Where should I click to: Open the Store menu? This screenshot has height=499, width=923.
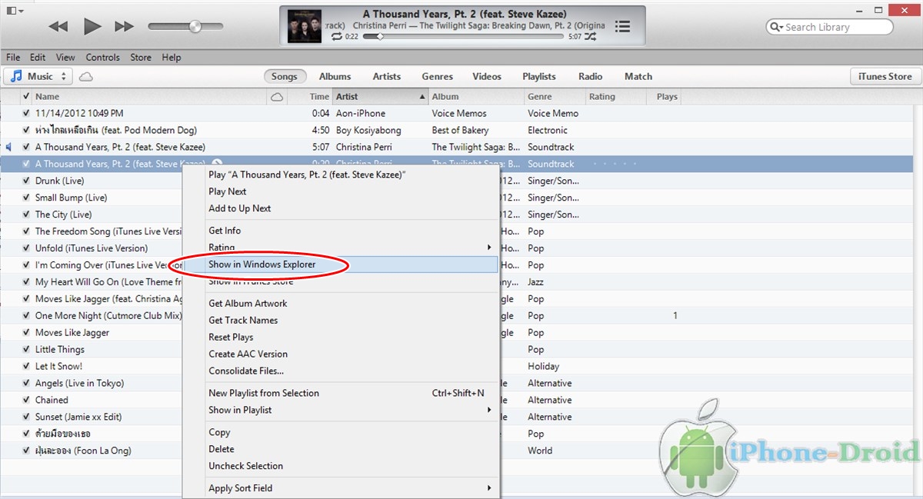pyautogui.click(x=141, y=57)
